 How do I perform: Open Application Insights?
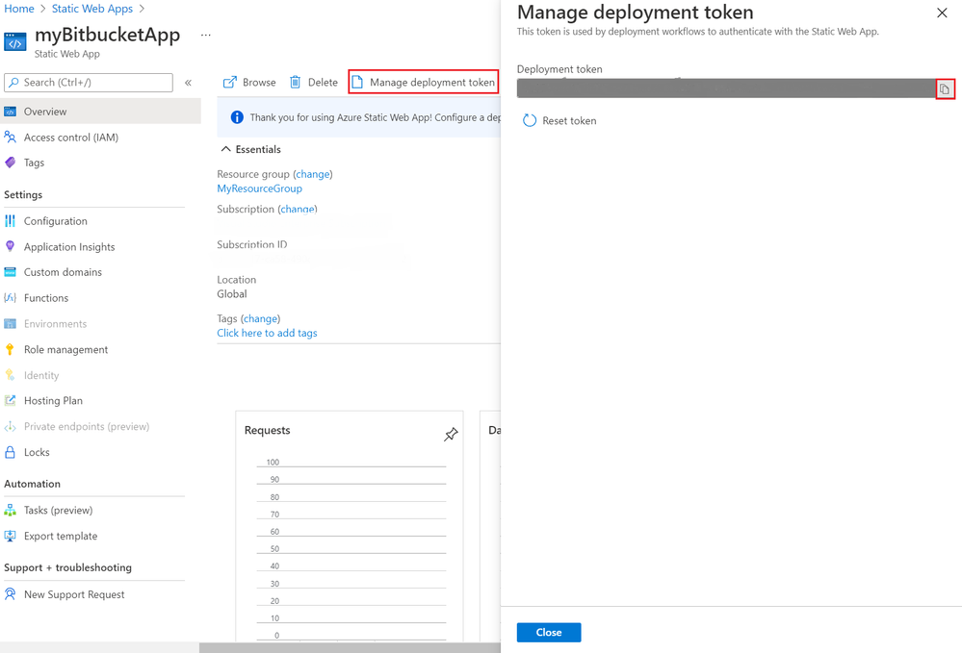point(69,247)
